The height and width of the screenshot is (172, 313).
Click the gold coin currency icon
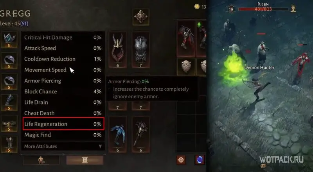197,7
